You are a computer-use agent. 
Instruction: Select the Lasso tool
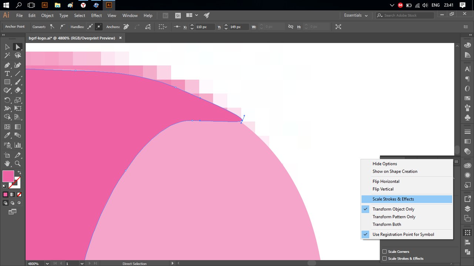tap(17, 55)
